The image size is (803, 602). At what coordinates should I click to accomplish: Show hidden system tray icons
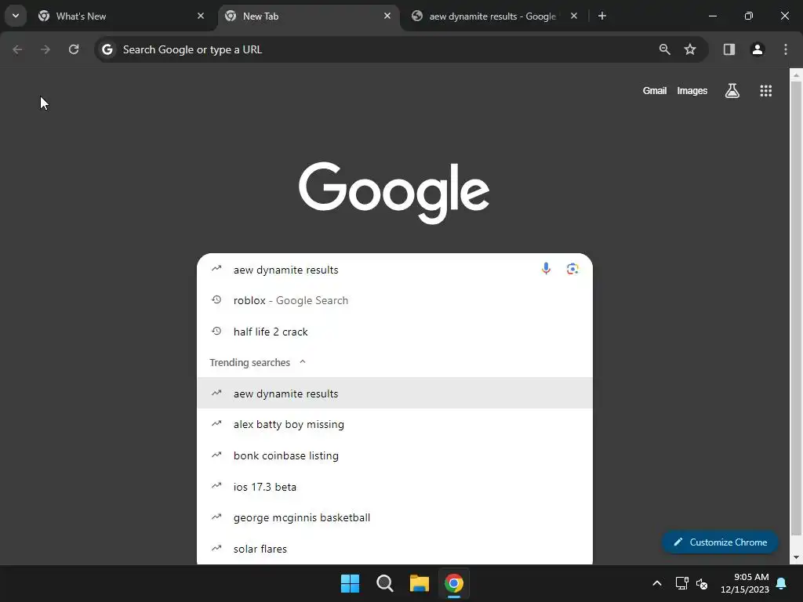click(x=657, y=583)
